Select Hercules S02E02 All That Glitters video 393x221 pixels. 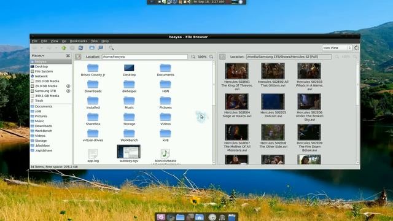click(273, 71)
